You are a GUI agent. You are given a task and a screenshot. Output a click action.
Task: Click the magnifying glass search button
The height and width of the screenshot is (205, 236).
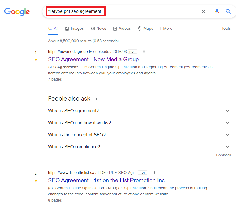pyautogui.click(x=228, y=11)
